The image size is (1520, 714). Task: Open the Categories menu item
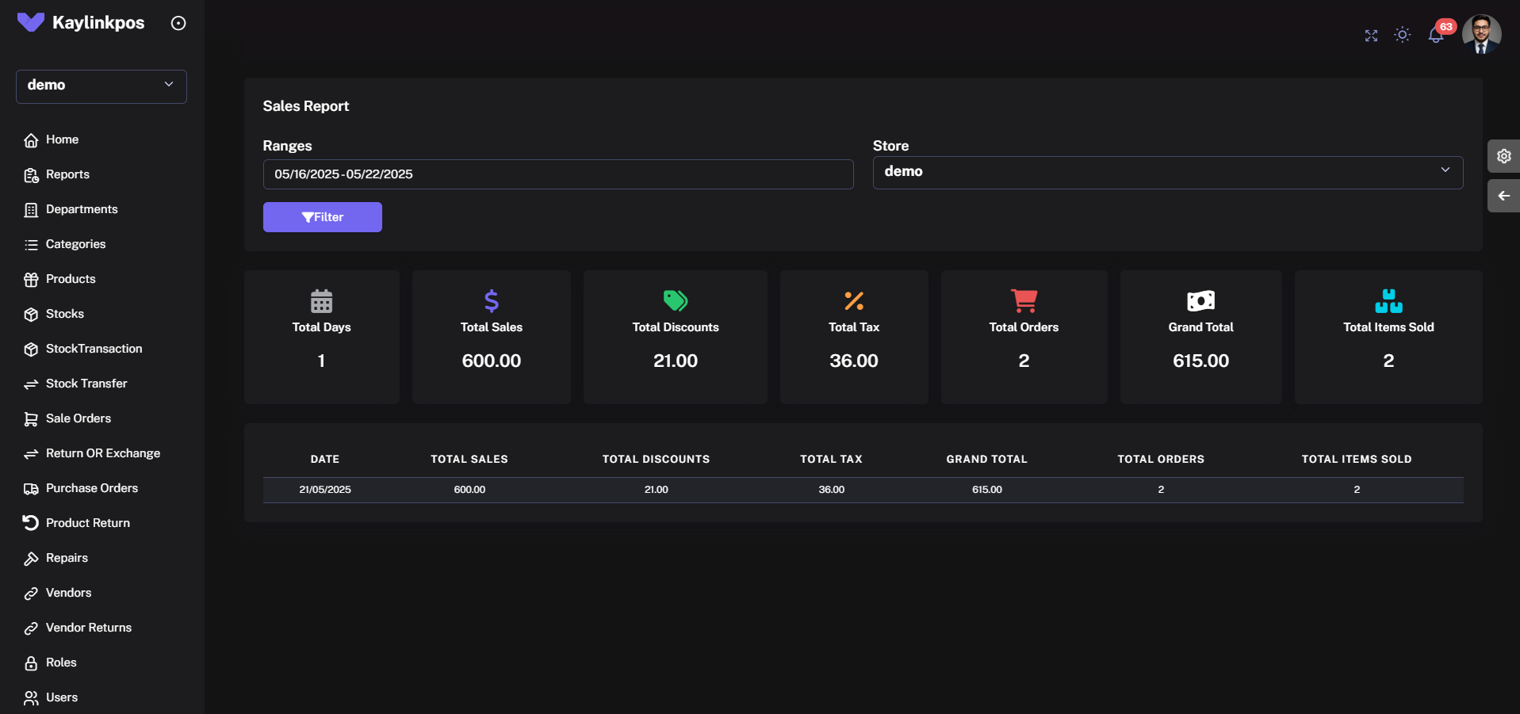click(x=75, y=244)
